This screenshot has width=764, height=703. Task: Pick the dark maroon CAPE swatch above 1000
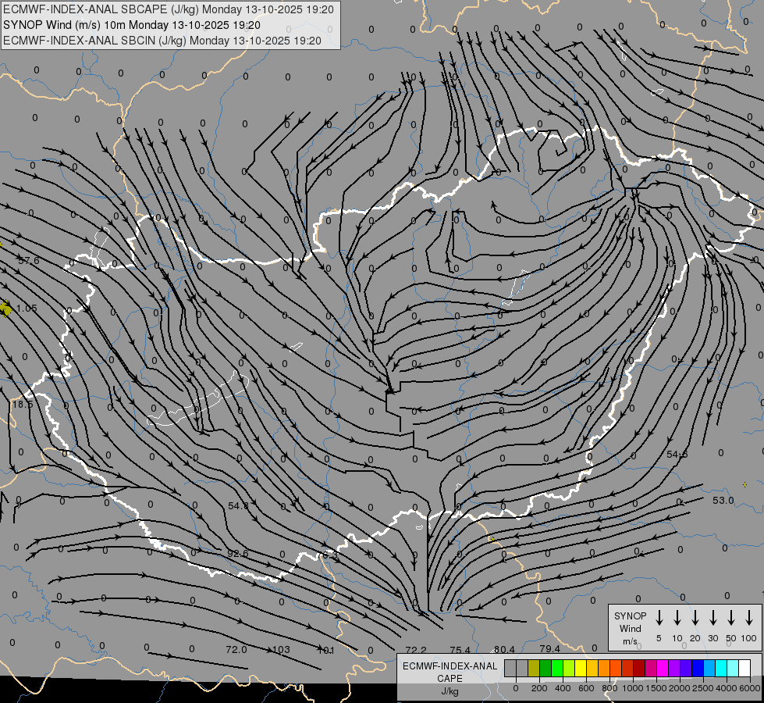tap(639, 668)
